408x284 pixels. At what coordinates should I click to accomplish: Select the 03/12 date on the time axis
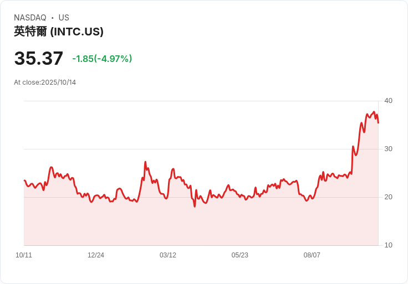(168, 255)
